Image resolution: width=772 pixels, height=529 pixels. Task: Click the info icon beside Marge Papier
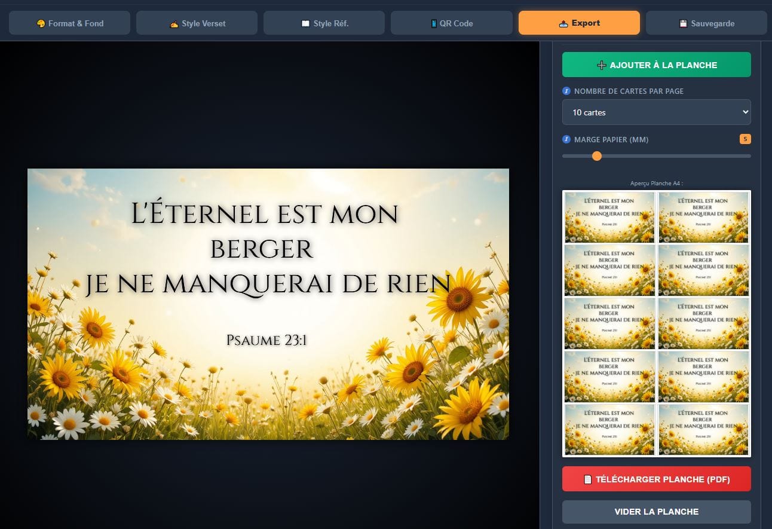[x=566, y=139]
